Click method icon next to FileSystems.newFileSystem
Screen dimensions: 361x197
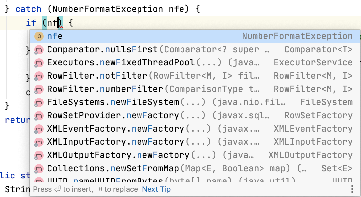tap(39, 102)
